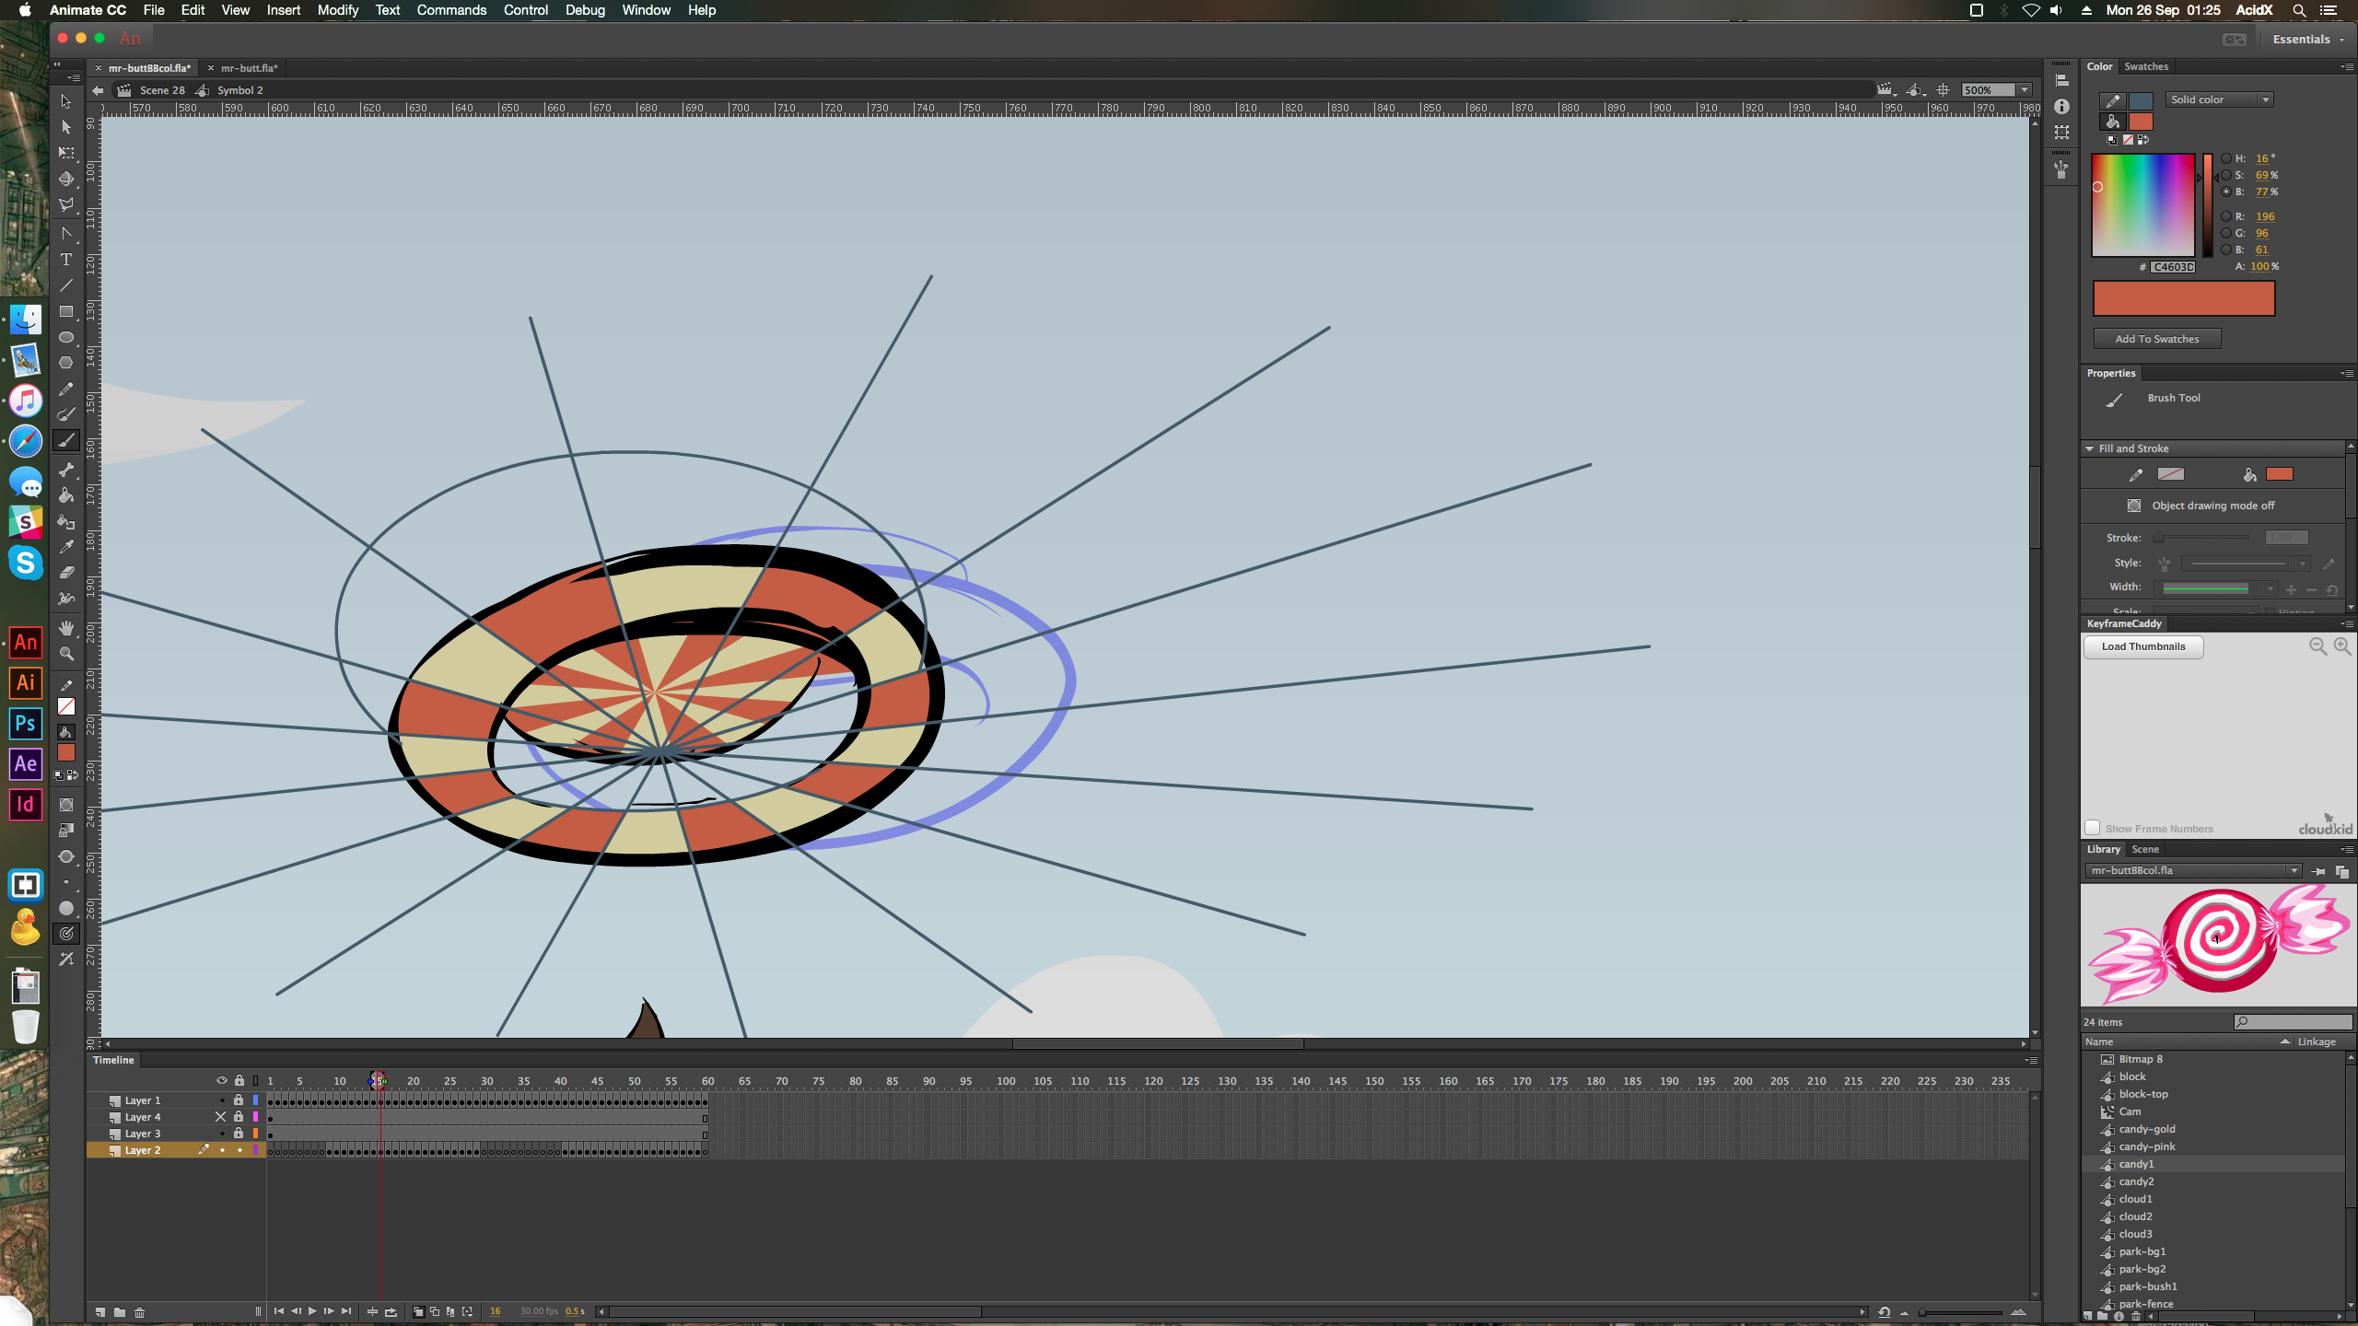The height and width of the screenshot is (1326, 2358).
Task: Select the Lasso tool
Action: (x=65, y=204)
